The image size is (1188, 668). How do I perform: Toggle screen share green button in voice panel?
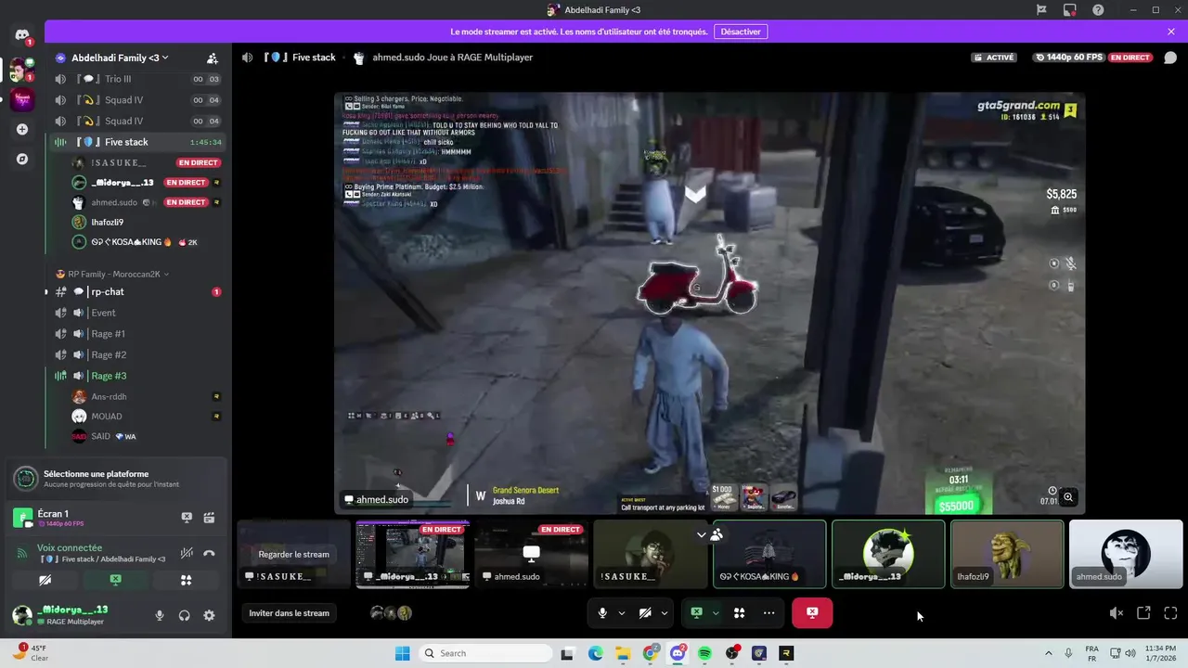coord(115,580)
